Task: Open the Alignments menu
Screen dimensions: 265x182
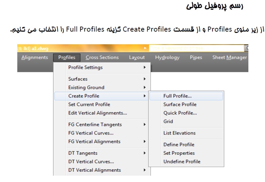Action: click(x=35, y=58)
